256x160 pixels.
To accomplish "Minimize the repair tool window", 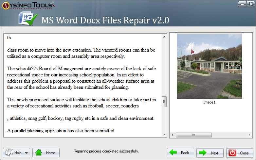I will (242, 4).
